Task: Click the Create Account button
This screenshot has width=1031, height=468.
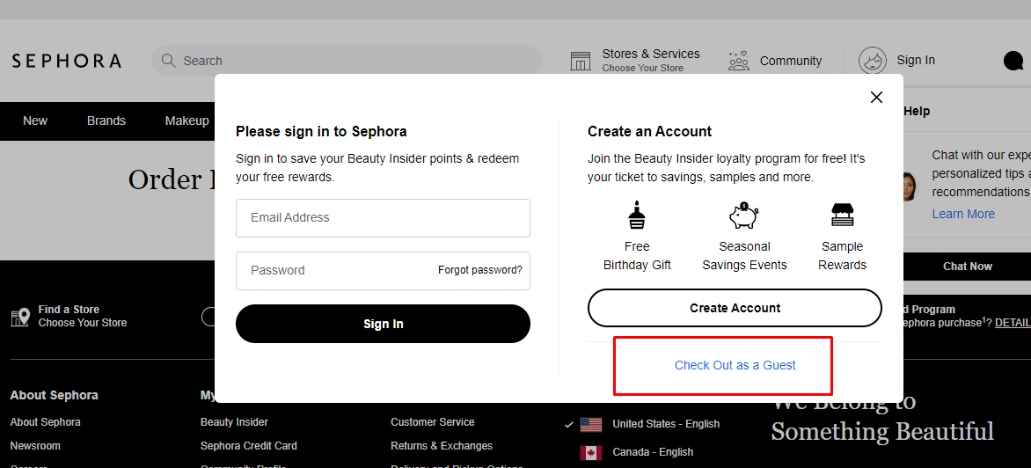Action: 735,308
